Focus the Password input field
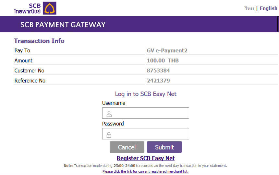The image size is (279, 175). (149, 134)
